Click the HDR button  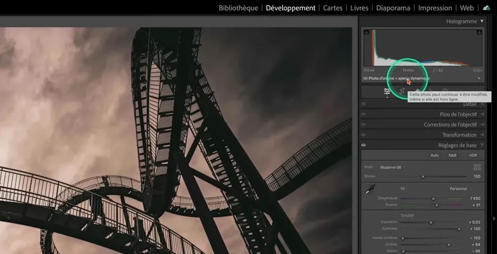click(x=473, y=156)
